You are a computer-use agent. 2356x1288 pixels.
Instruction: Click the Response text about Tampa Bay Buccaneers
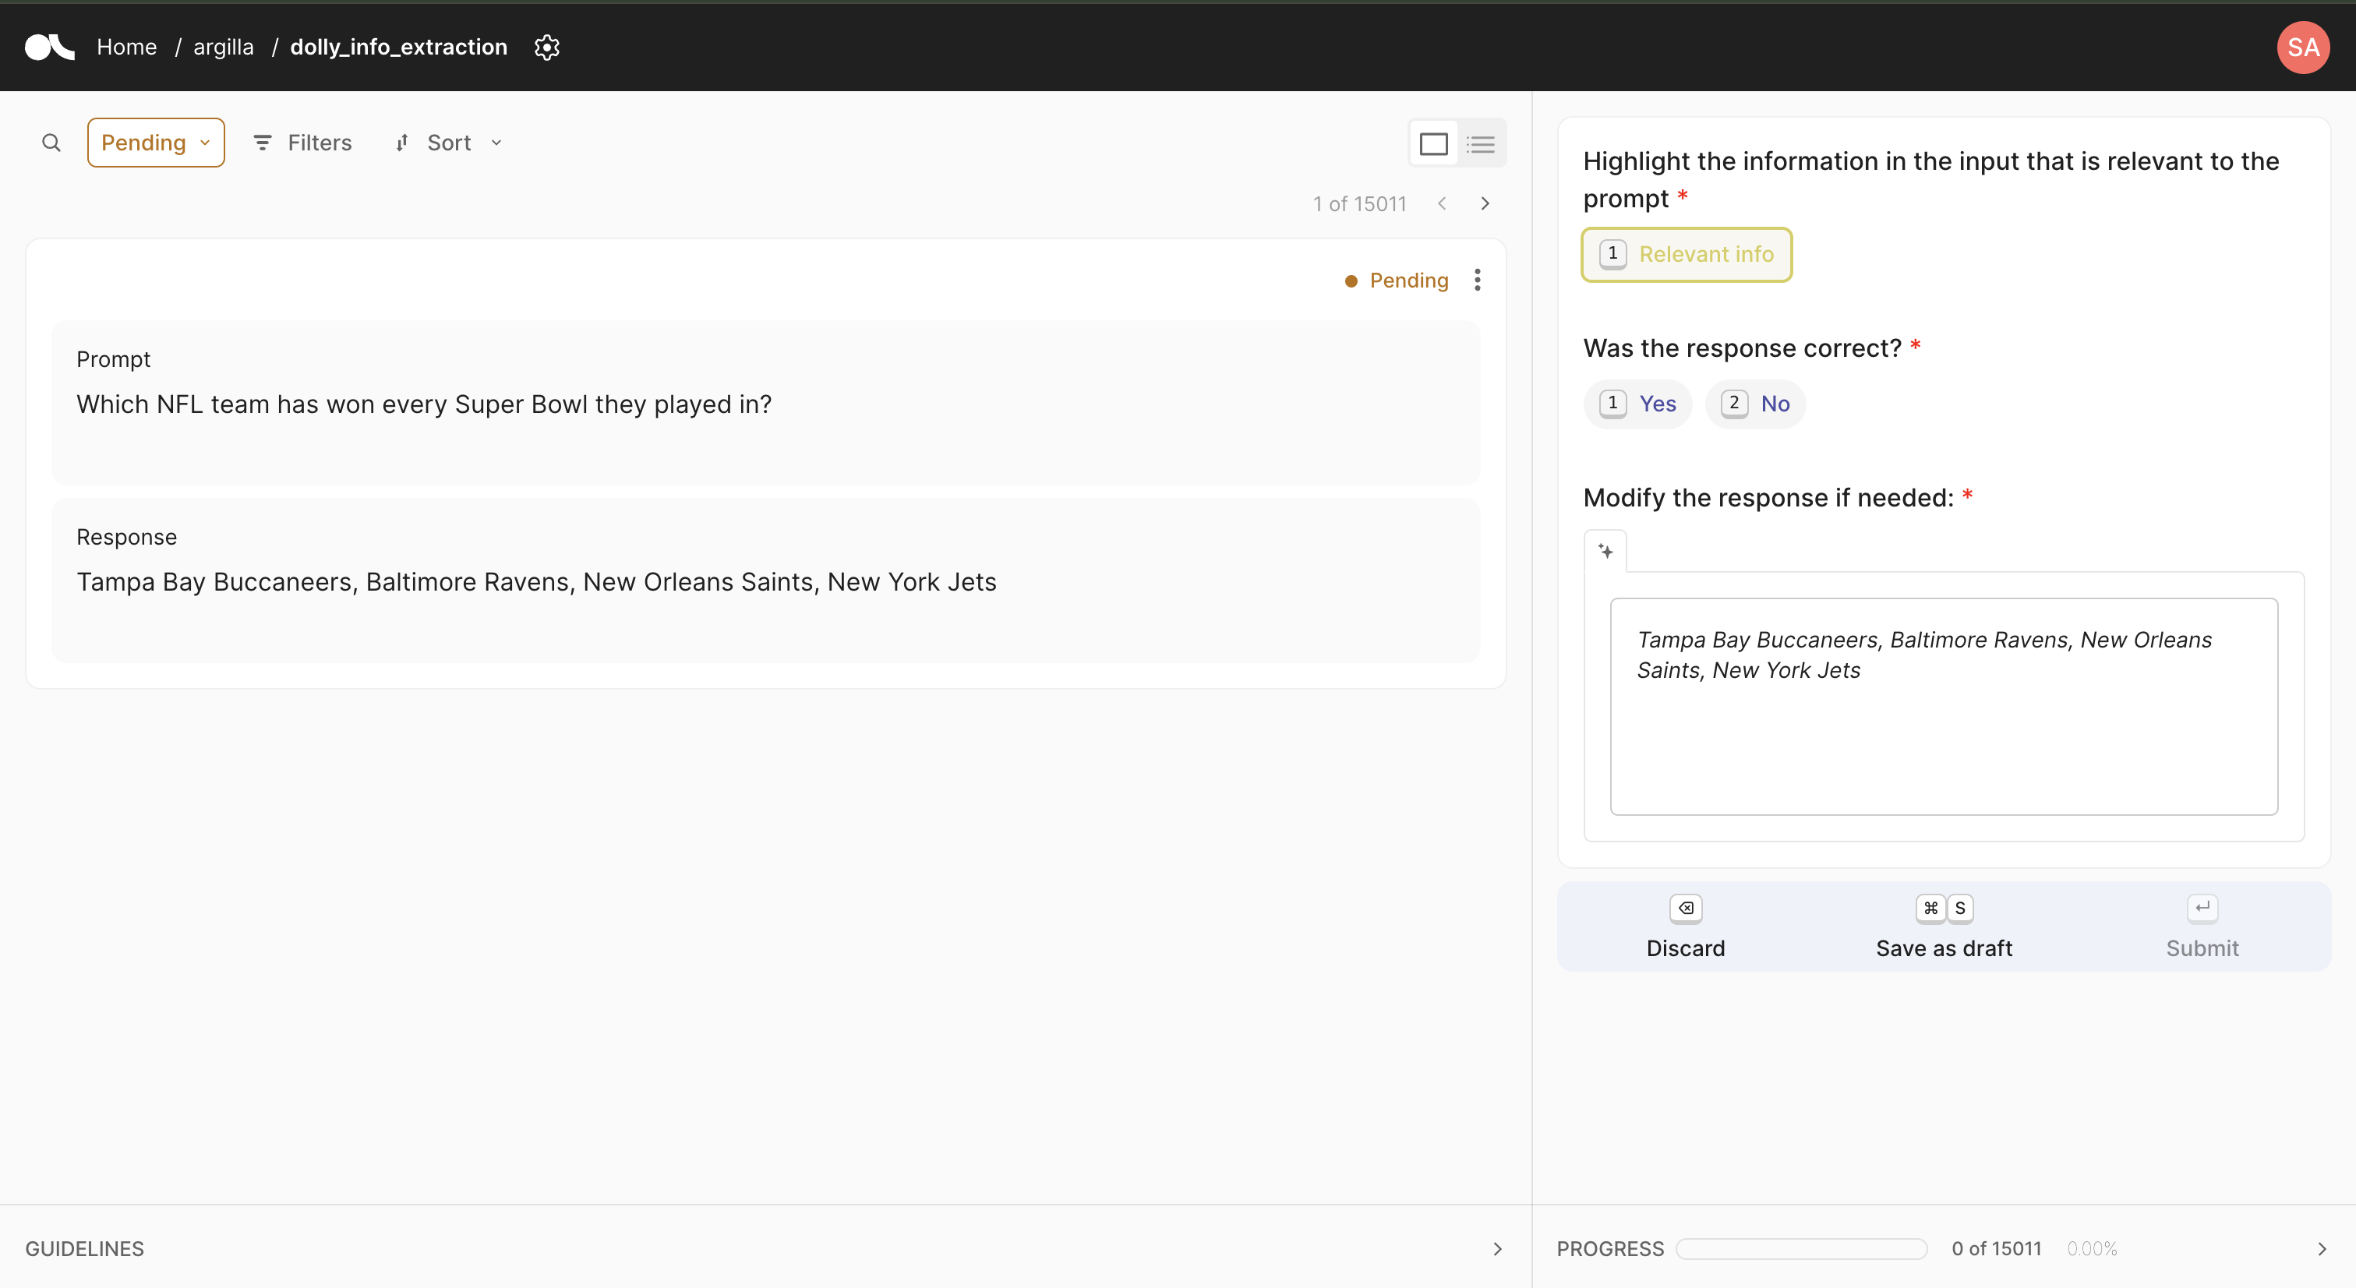coord(536,581)
